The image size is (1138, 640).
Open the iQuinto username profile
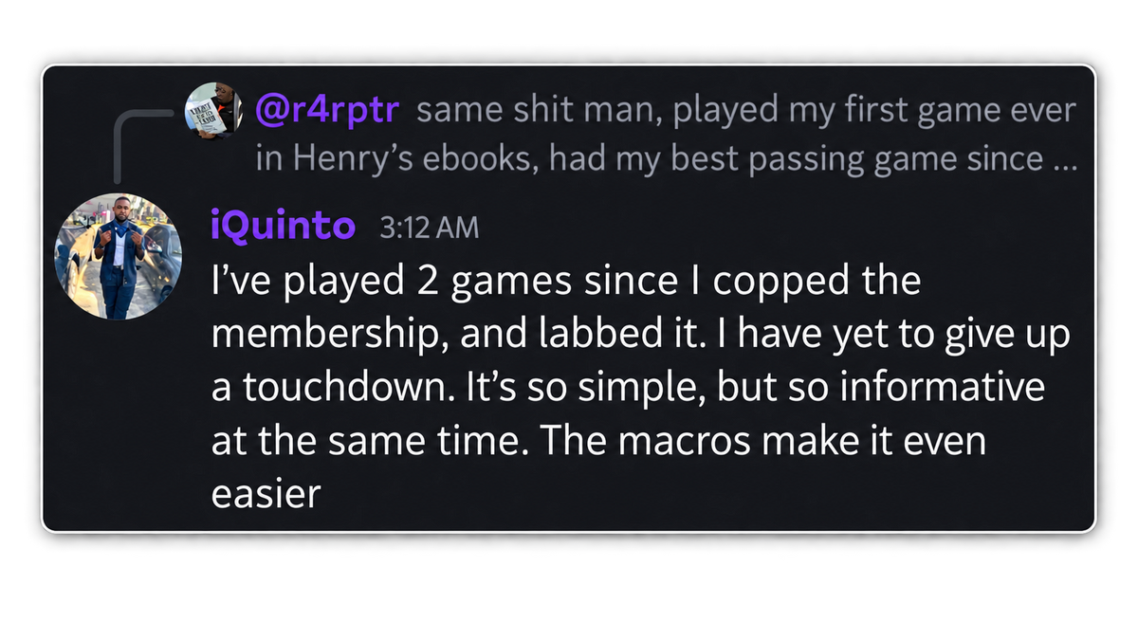(283, 227)
